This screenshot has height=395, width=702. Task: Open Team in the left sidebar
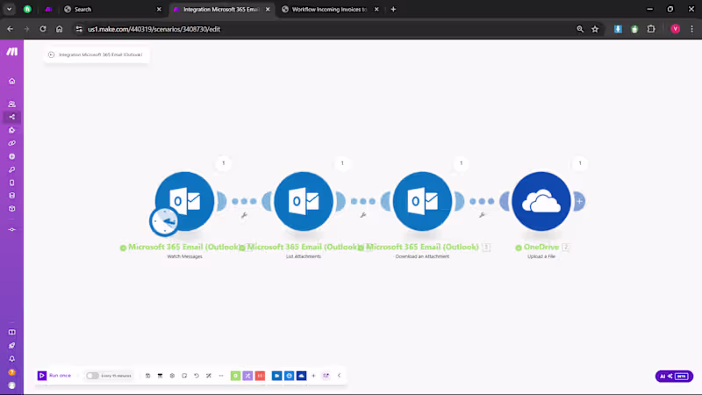12,104
